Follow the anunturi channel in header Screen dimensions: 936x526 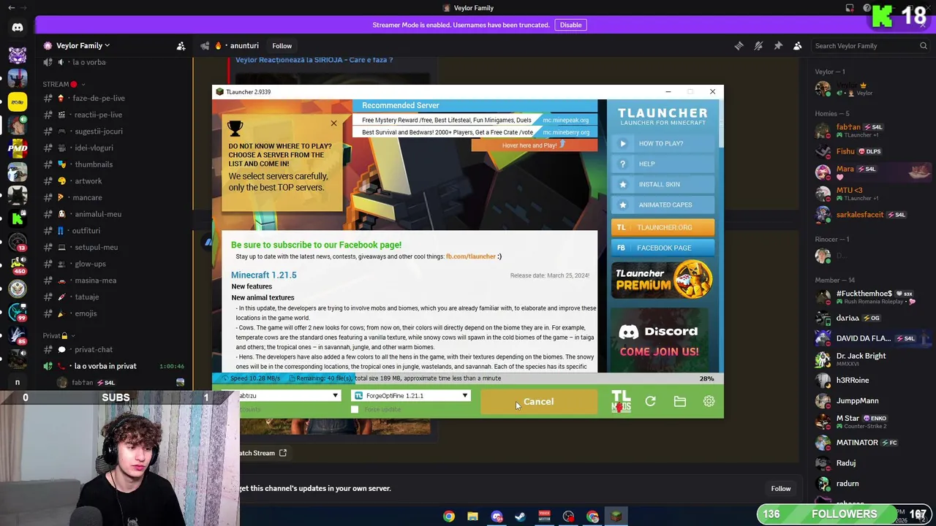[282, 45]
